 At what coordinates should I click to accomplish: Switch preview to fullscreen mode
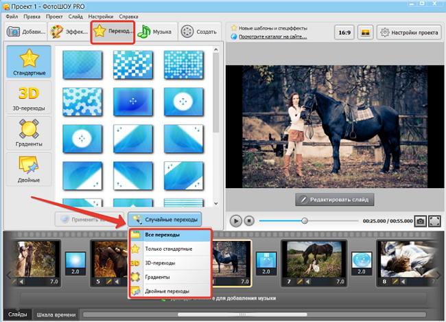click(434, 221)
